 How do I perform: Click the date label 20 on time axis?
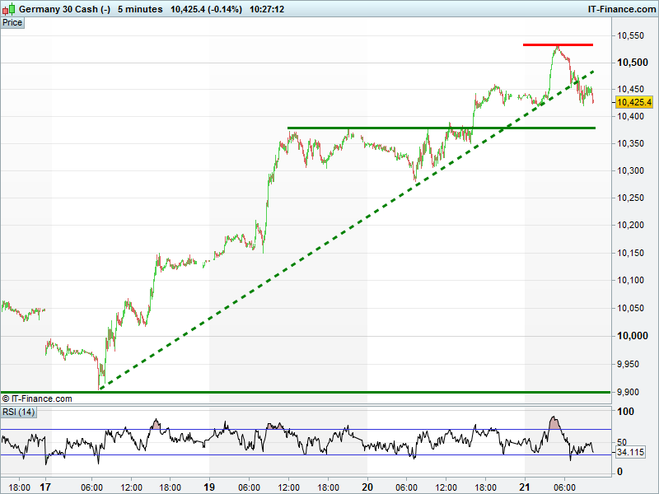click(x=367, y=487)
